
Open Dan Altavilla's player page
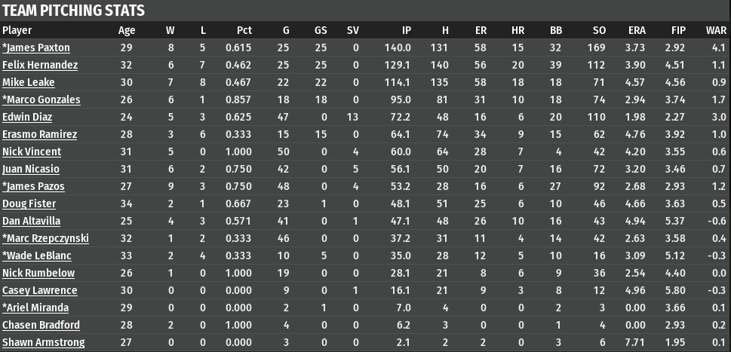point(31,221)
